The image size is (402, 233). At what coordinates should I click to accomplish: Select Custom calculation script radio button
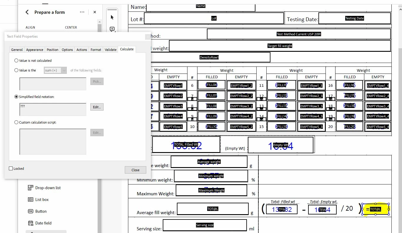click(x=16, y=122)
